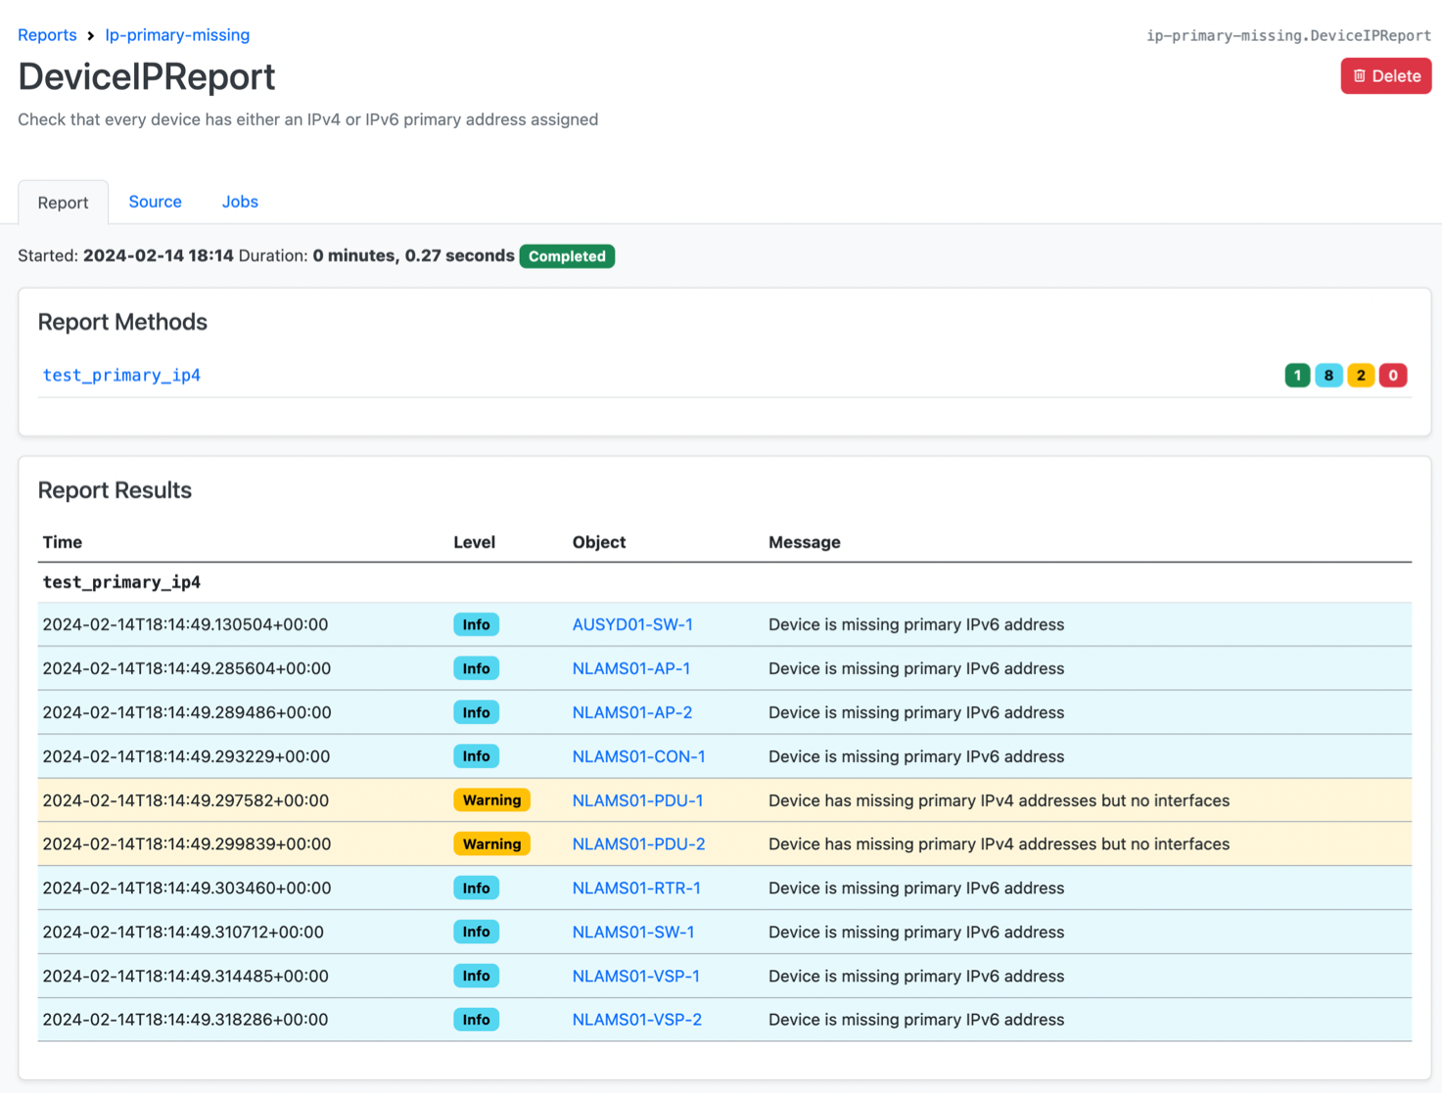Open device NLAMS01-PDU-2
Image resolution: width=1442 pixels, height=1093 pixels.
(637, 843)
